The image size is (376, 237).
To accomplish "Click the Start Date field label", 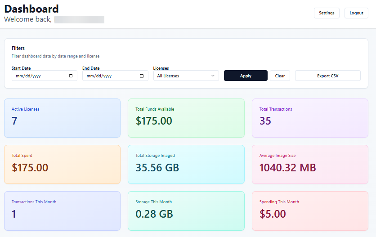I will tap(21, 68).
